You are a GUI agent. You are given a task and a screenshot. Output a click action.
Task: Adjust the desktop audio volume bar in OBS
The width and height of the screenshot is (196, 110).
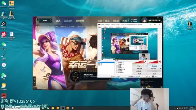[153, 62]
